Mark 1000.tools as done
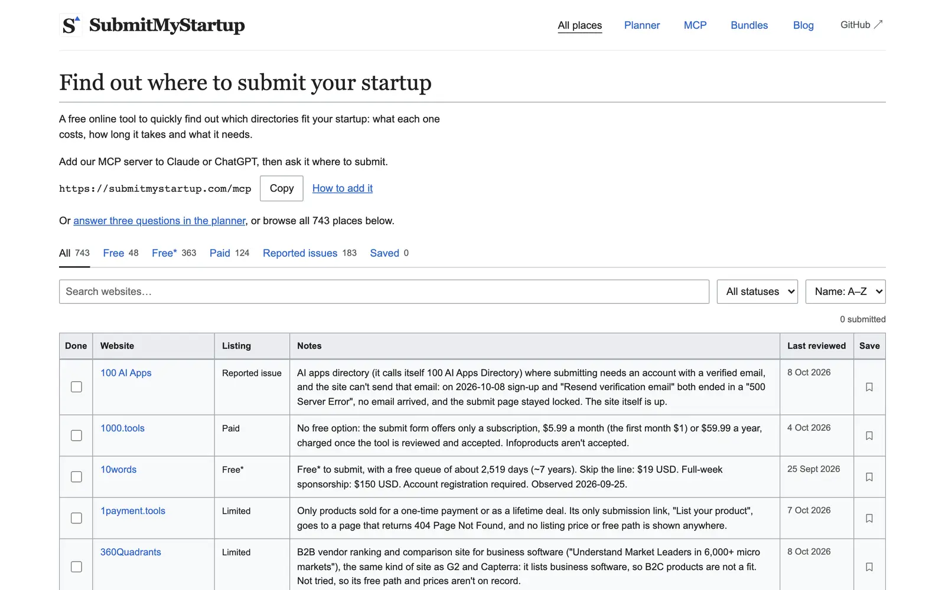Viewport: 945px width, 590px height. click(76, 435)
